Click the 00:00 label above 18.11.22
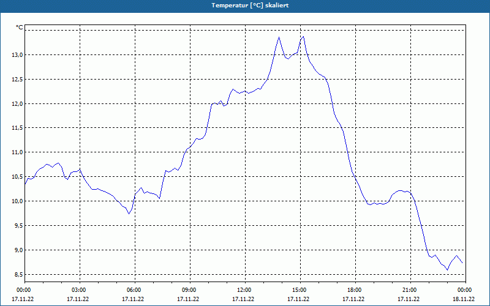The image size is (490, 306). (x=466, y=290)
